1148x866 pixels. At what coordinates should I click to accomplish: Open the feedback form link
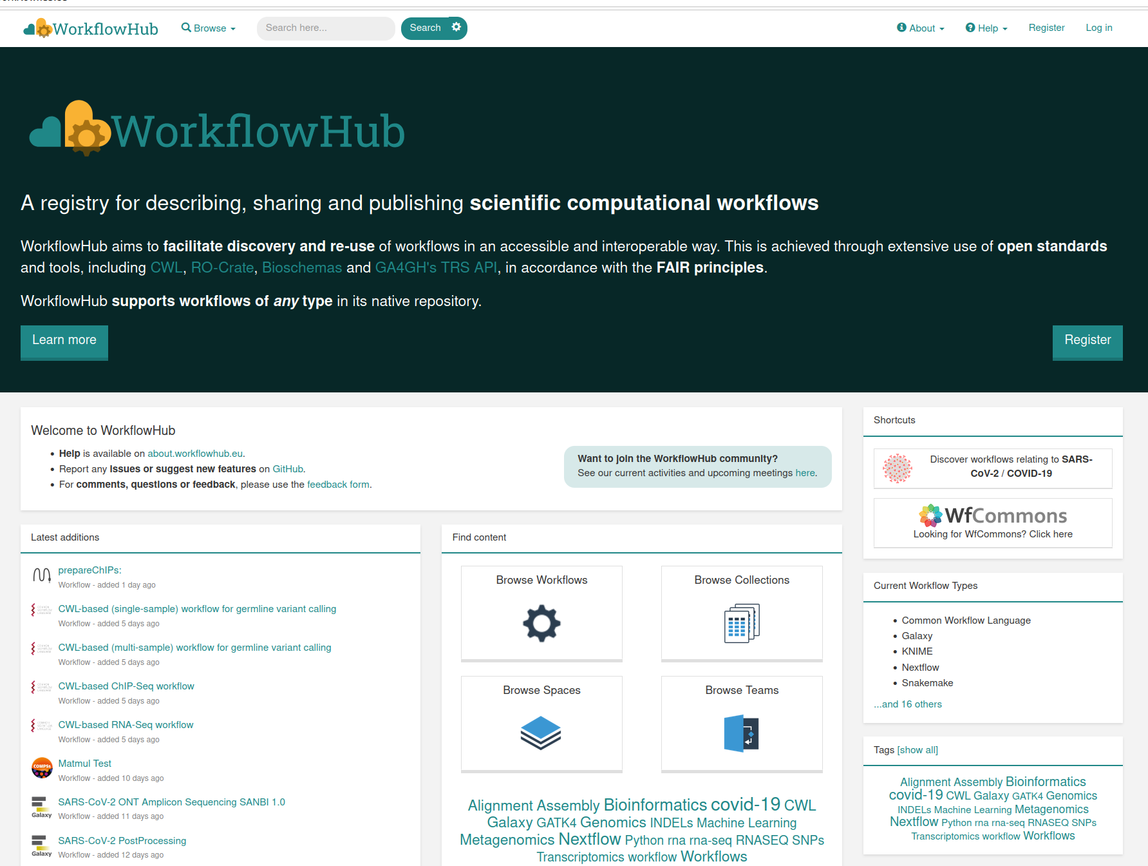click(x=338, y=485)
